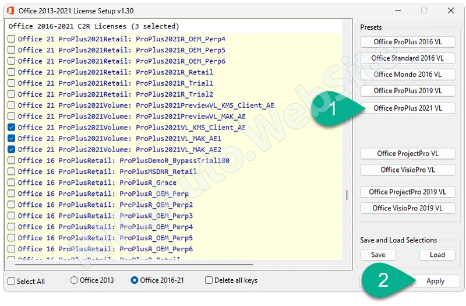The height and width of the screenshot is (306, 466).
Task: Click the Office ProPlus 2021 VL preset
Action: 407,108
